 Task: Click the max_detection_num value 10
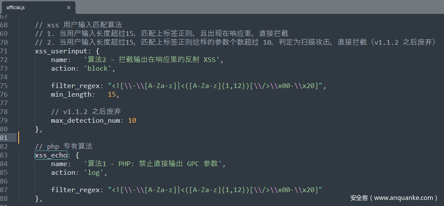click(x=132, y=120)
